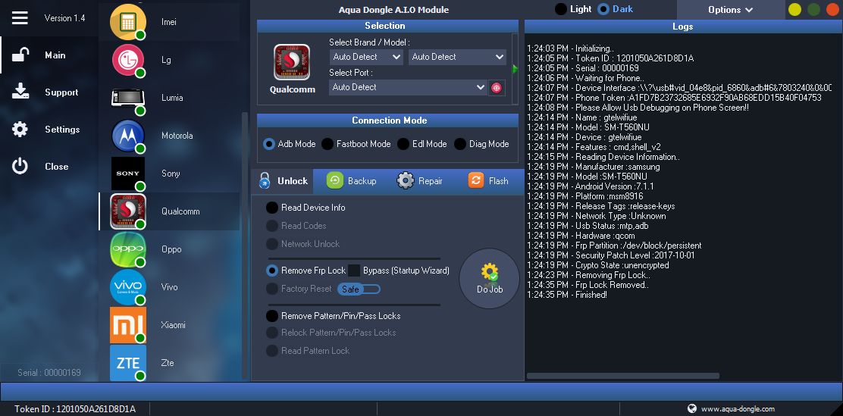The width and height of the screenshot is (843, 416).
Task: Select the Qualcomm icon in brand list
Action: point(128,211)
